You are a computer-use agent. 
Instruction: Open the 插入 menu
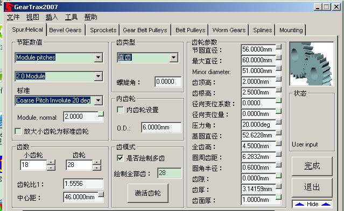[x=52, y=17]
